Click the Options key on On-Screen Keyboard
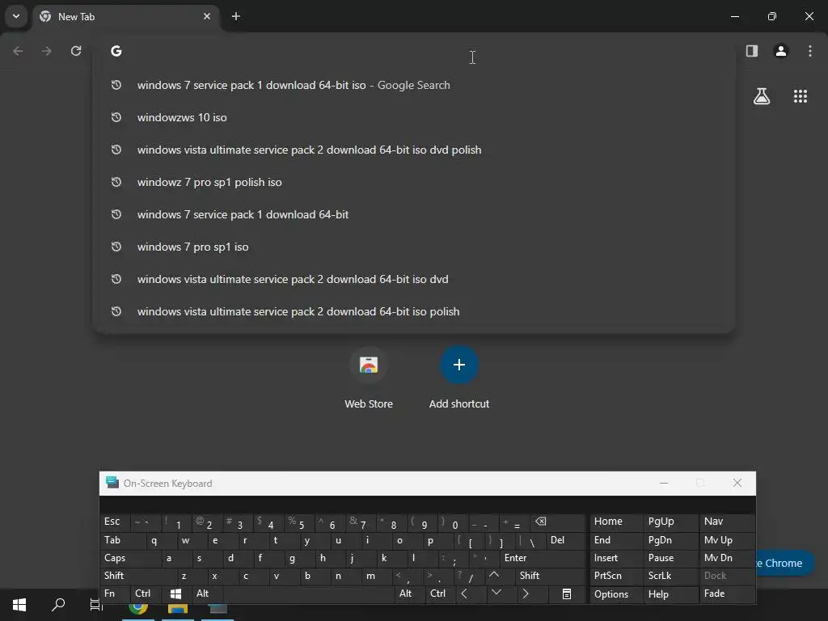Screen dimensions: 828x621 (x=615, y=594)
